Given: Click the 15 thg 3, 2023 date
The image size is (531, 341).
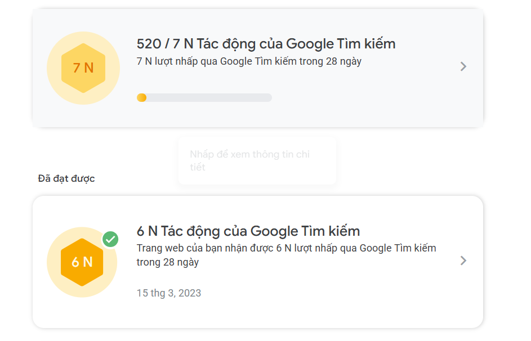Looking at the screenshot, I should (x=168, y=293).
